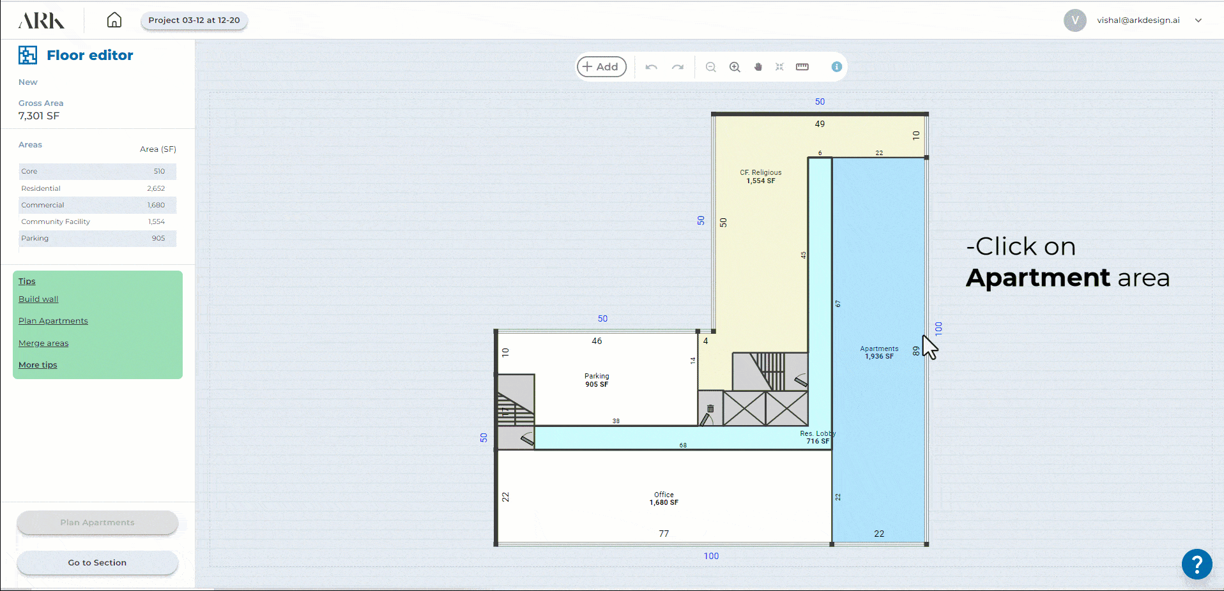Open the Plan Apartments tip link
1224x591 pixels.
pos(53,321)
